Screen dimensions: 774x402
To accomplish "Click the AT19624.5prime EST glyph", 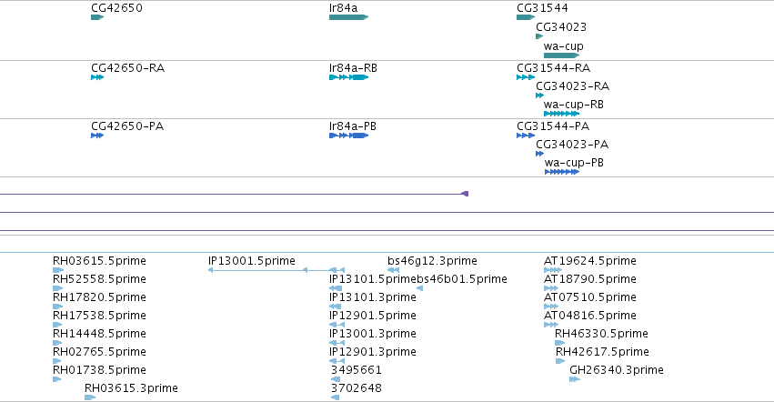I will pos(552,270).
